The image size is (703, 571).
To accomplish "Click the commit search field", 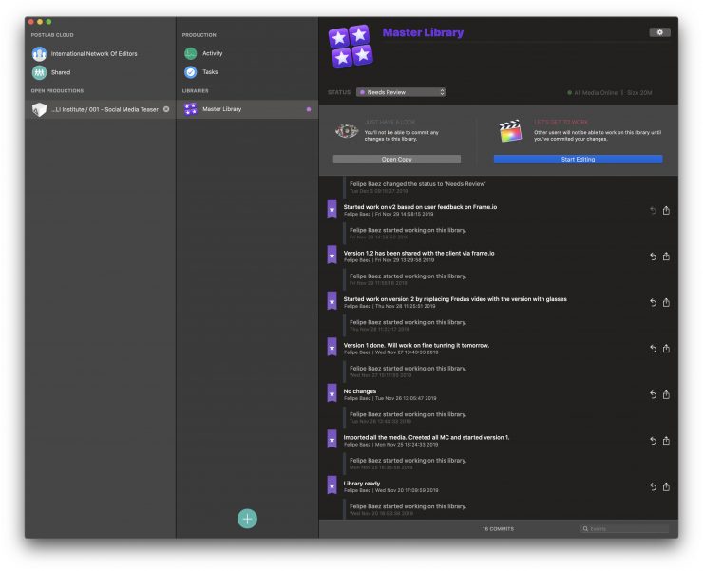I will 625,528.
